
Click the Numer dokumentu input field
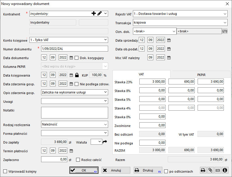point(74,49)
